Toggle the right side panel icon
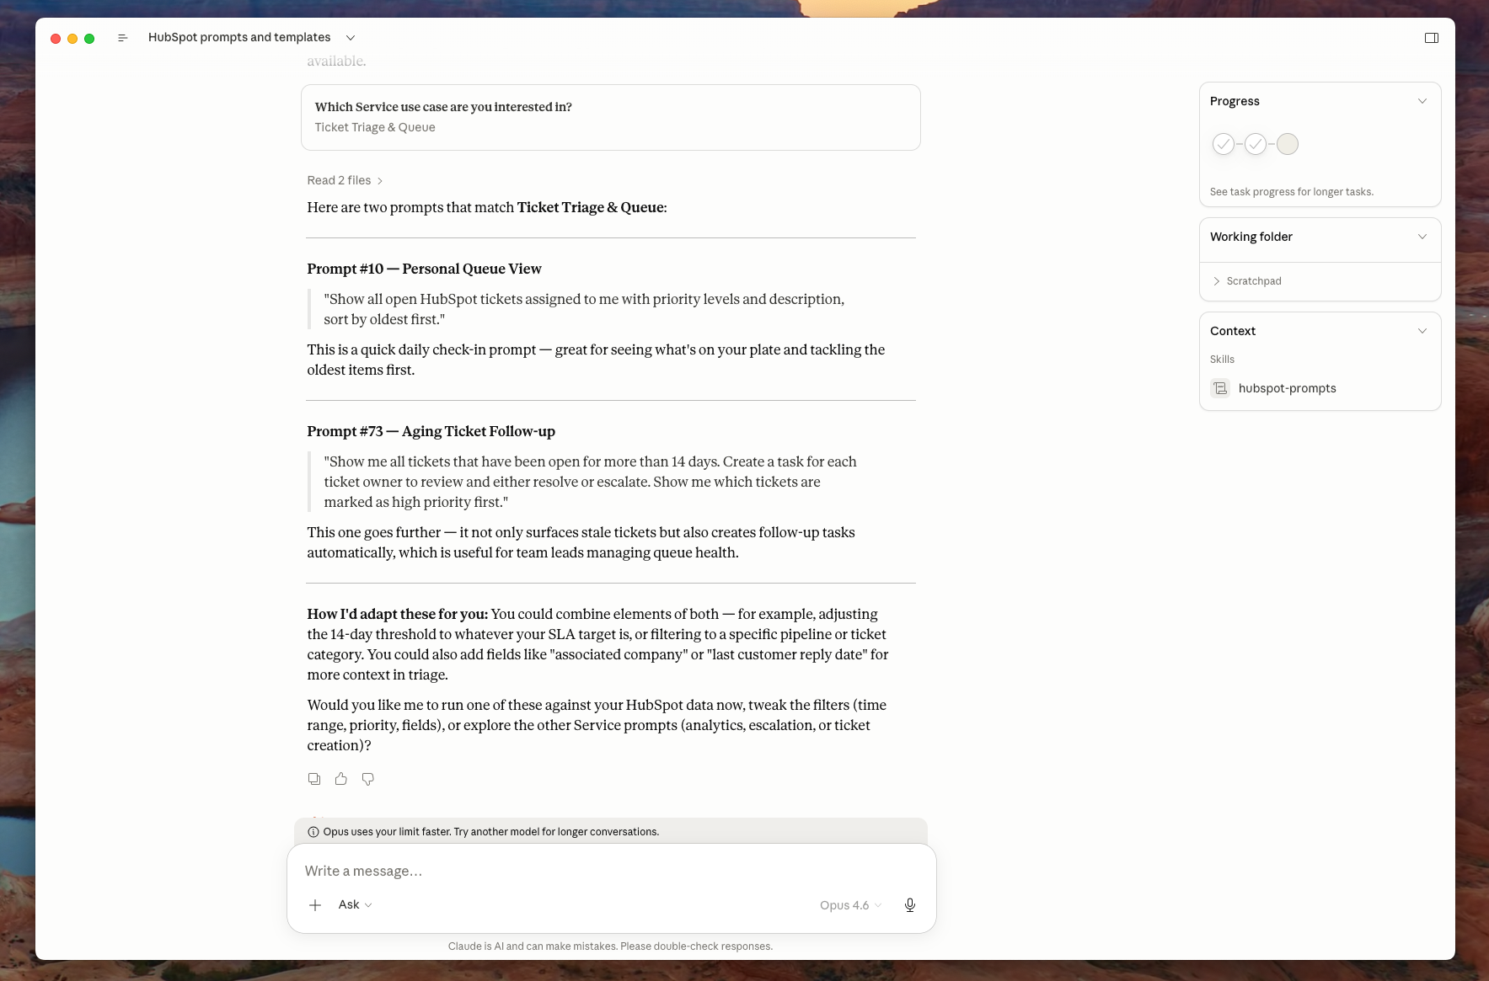 pos(1431,38)
